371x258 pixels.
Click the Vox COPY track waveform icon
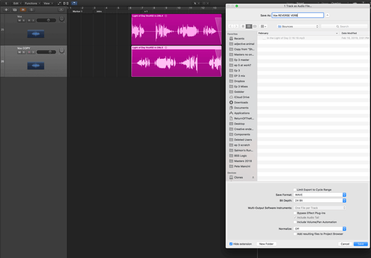36,66
